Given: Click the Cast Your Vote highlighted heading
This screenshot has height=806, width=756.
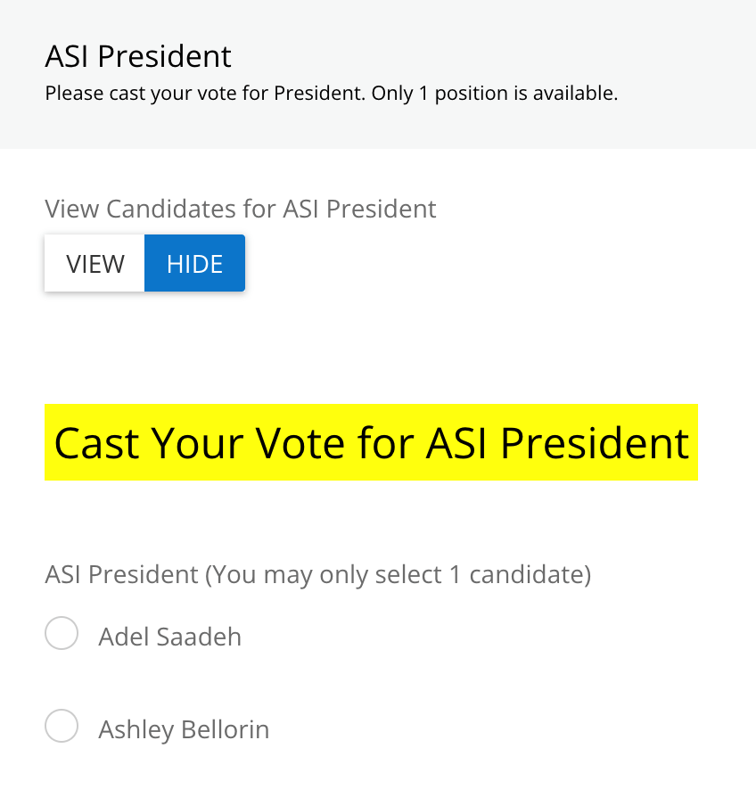Looking at the screenshot, I should coord(371,442).
